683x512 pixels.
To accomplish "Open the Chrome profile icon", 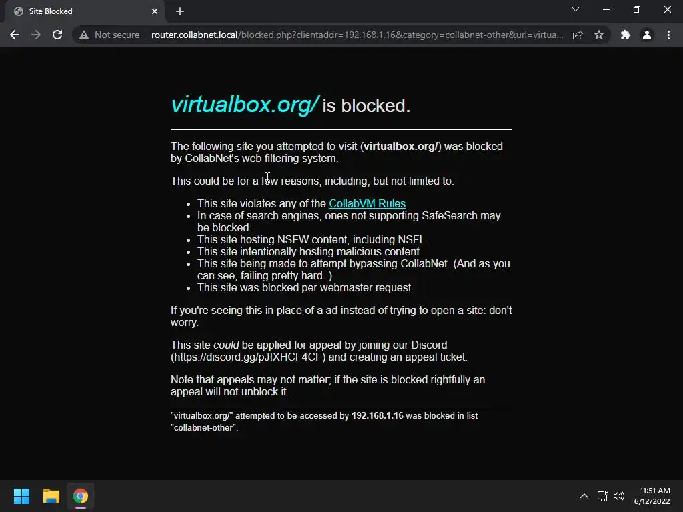I will [x=647, y=35].
